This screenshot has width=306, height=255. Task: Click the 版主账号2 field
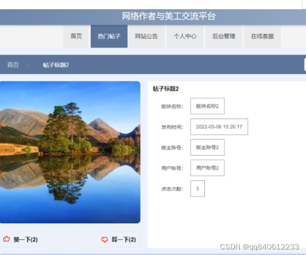pos(208,147)
